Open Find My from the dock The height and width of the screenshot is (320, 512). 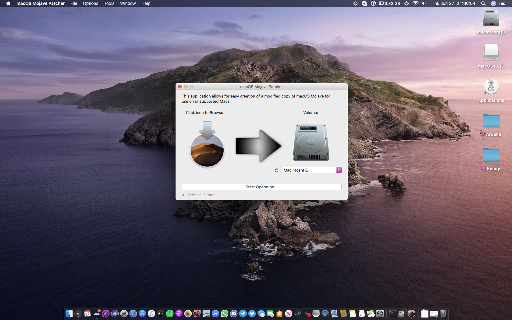tap(170, 313)
